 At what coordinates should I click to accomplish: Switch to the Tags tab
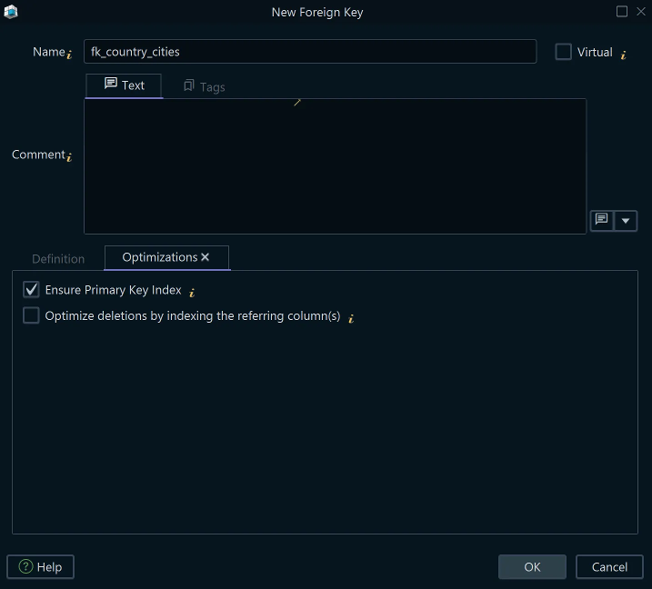click(205, 86)
